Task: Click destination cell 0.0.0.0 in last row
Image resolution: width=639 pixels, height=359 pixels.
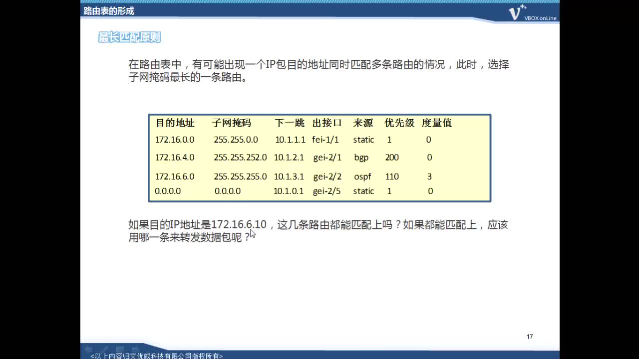Action: [x=168, y=191]
